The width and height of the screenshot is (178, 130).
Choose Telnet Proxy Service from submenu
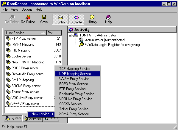click(x=78, y=109)
